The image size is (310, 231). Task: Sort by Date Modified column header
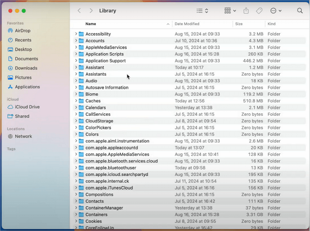click(x=187, y=24)
